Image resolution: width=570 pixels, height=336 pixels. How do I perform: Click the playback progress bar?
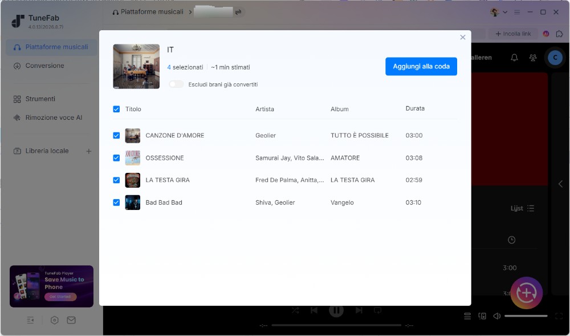(336, 326)
